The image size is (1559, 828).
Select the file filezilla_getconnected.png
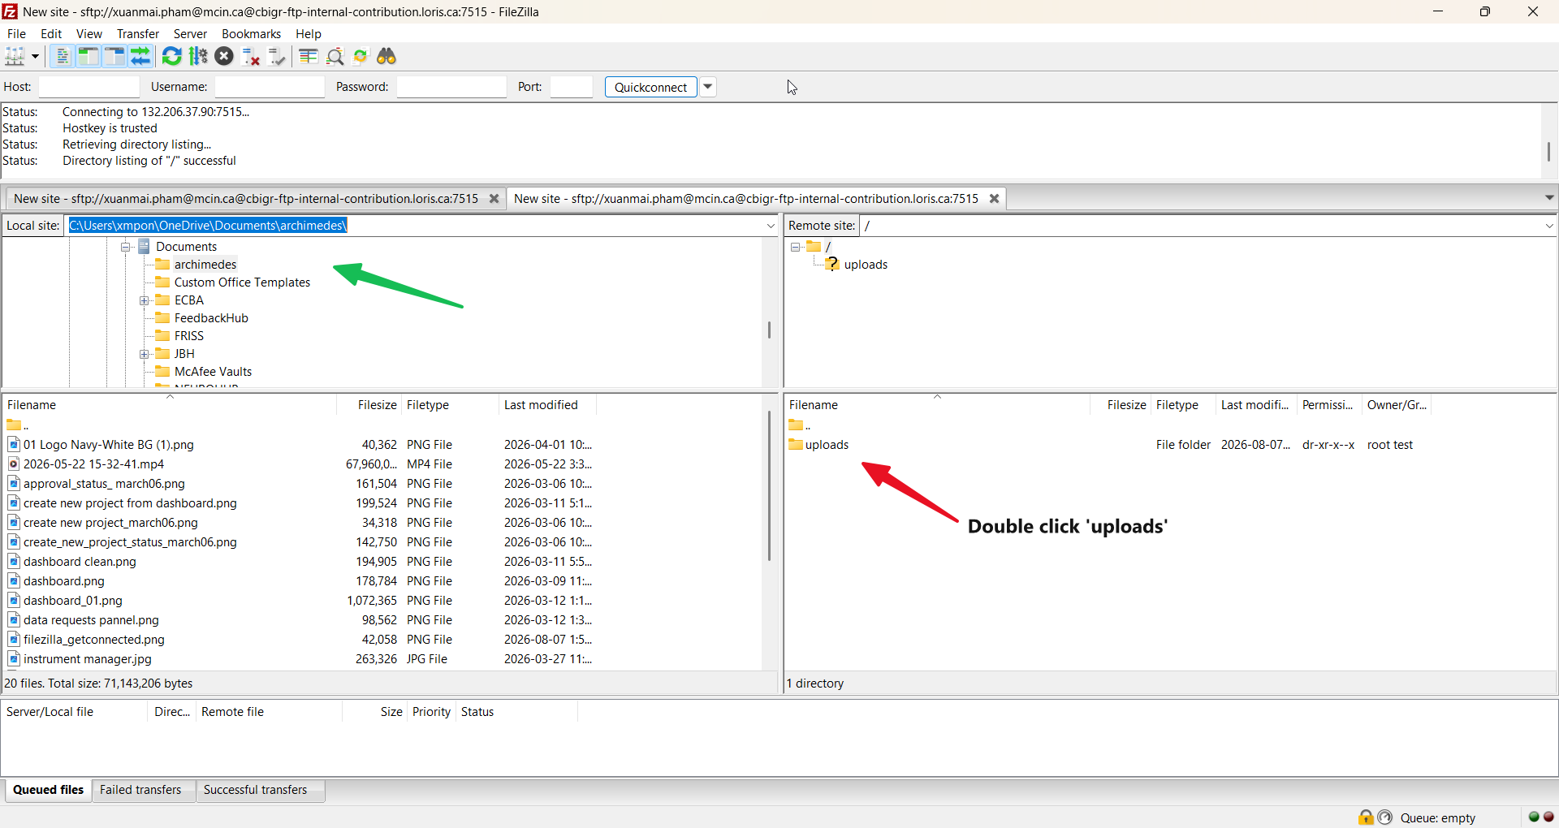(x=94, y=640)
